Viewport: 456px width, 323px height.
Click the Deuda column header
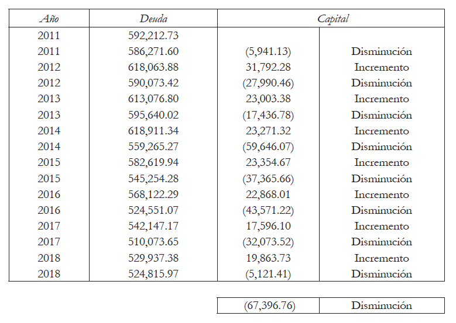click(153, 19)
